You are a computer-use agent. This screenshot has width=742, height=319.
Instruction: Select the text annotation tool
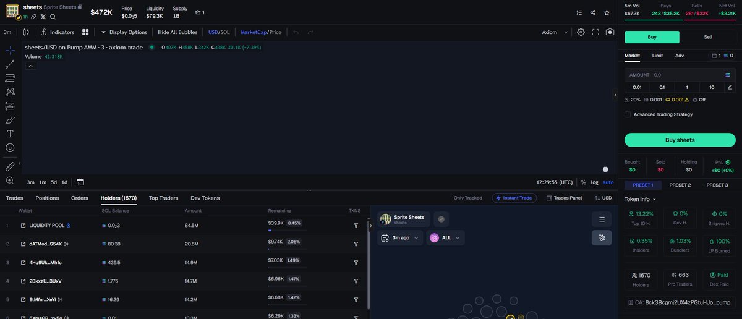click(10, 134)
